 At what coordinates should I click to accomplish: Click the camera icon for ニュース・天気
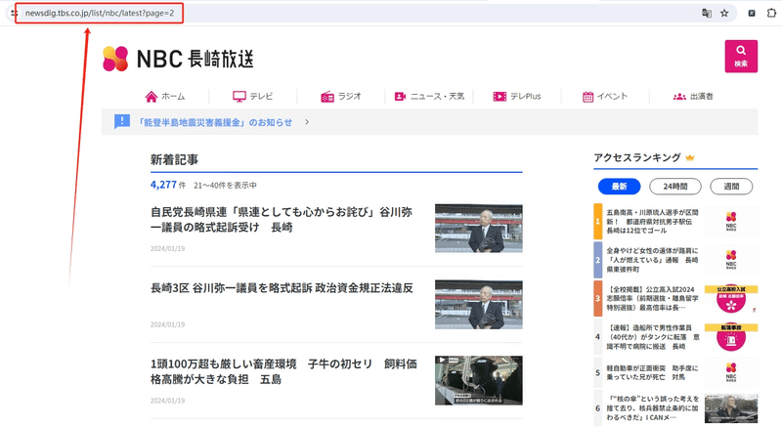click(400, 96)
